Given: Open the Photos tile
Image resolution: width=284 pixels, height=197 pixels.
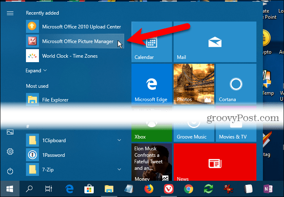Looking at the screenshot, I should (194, 84).
